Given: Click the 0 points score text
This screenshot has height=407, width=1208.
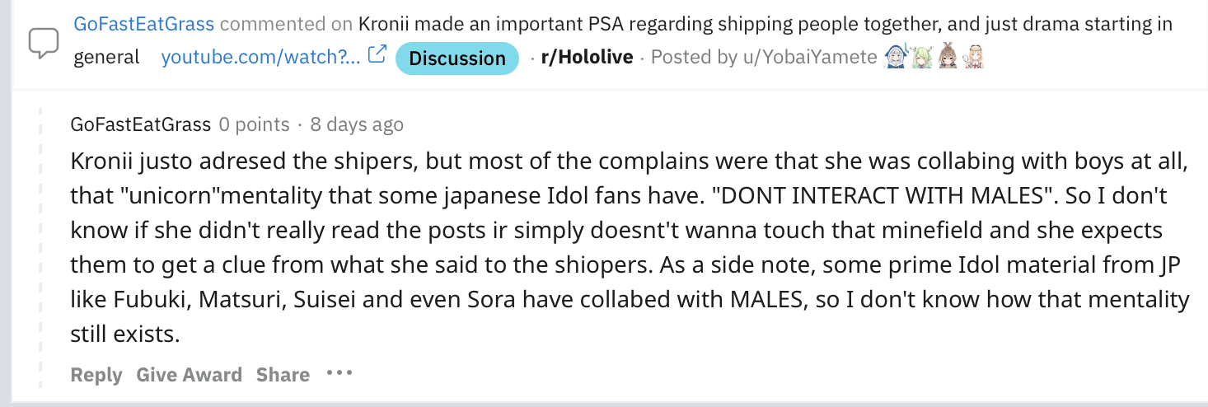Looking at the screenshot, I should pyautogui.click(x=254, y=124).
